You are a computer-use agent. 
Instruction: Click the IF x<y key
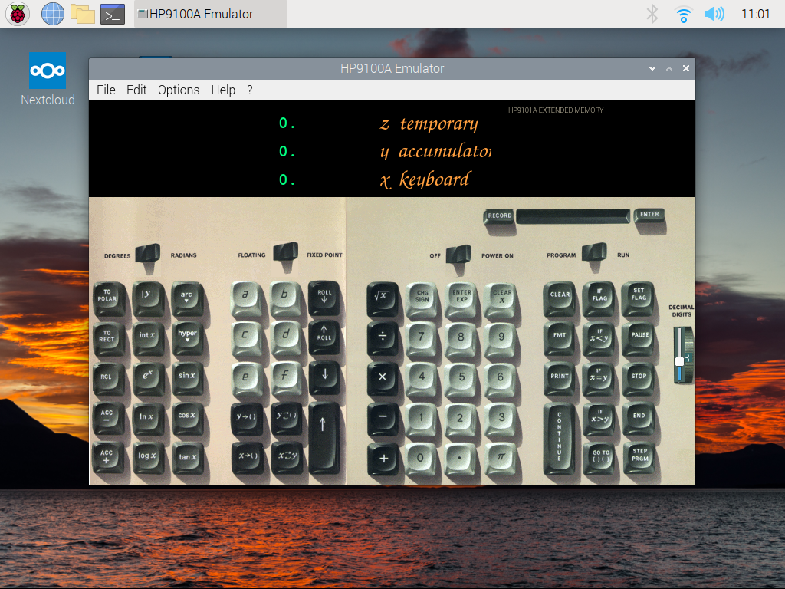coord(599,337)
